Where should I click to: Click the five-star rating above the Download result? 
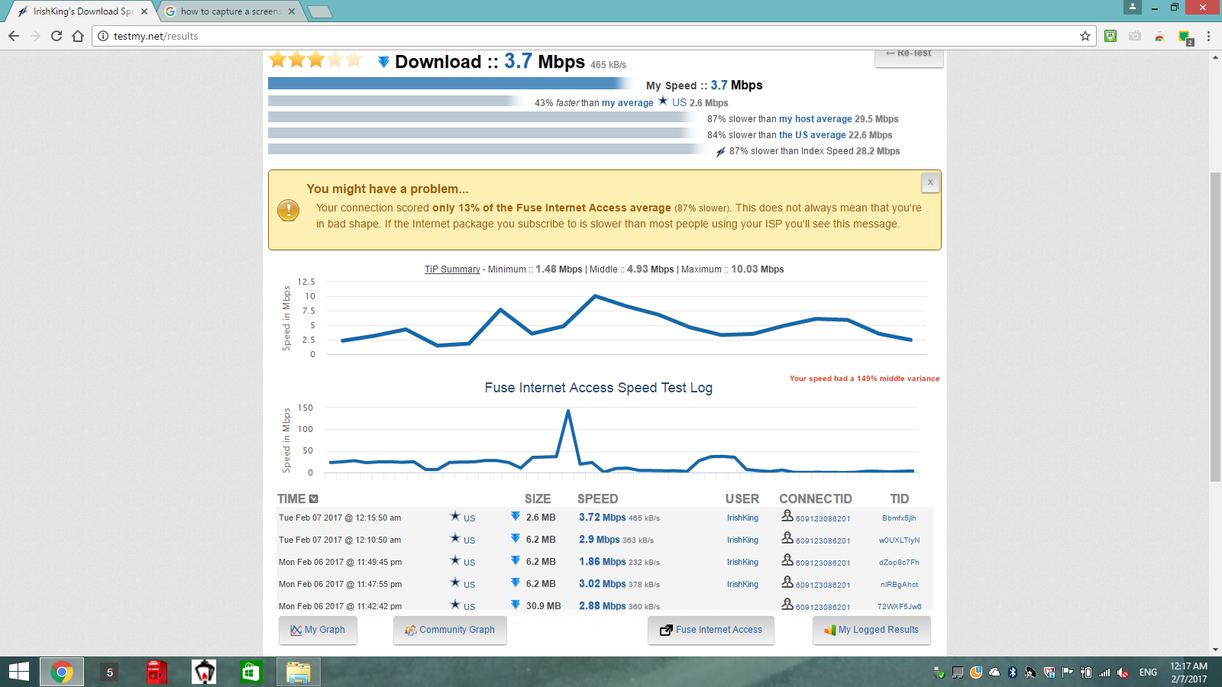[x=315, y=60]
